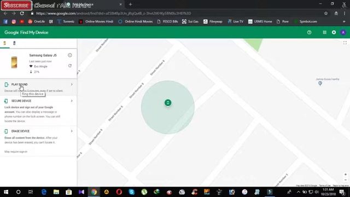Open the Torrentz bookmark
The width and height of the screenshot is (350, 197).
(x=66, y=21)
